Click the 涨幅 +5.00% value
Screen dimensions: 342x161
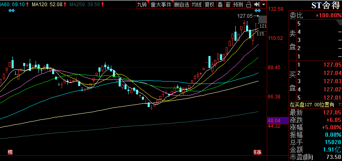[332, 127]
